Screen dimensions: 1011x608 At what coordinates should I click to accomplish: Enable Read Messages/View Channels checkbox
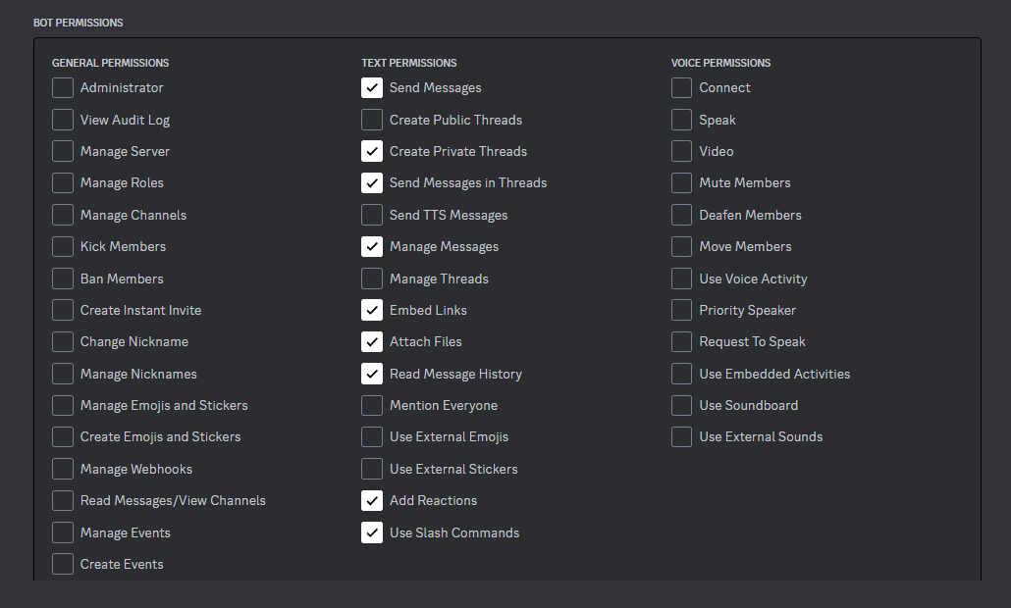(x=63, y=501)
